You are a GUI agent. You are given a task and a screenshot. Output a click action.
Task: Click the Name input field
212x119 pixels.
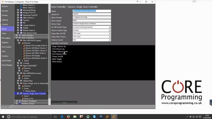click(x=92, y=11)
